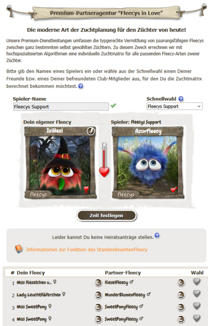Screen dimensions: 208x326
Task: Open the Schnellwahl dropdown showing Fleecys Support
Action: pos(175,107)
